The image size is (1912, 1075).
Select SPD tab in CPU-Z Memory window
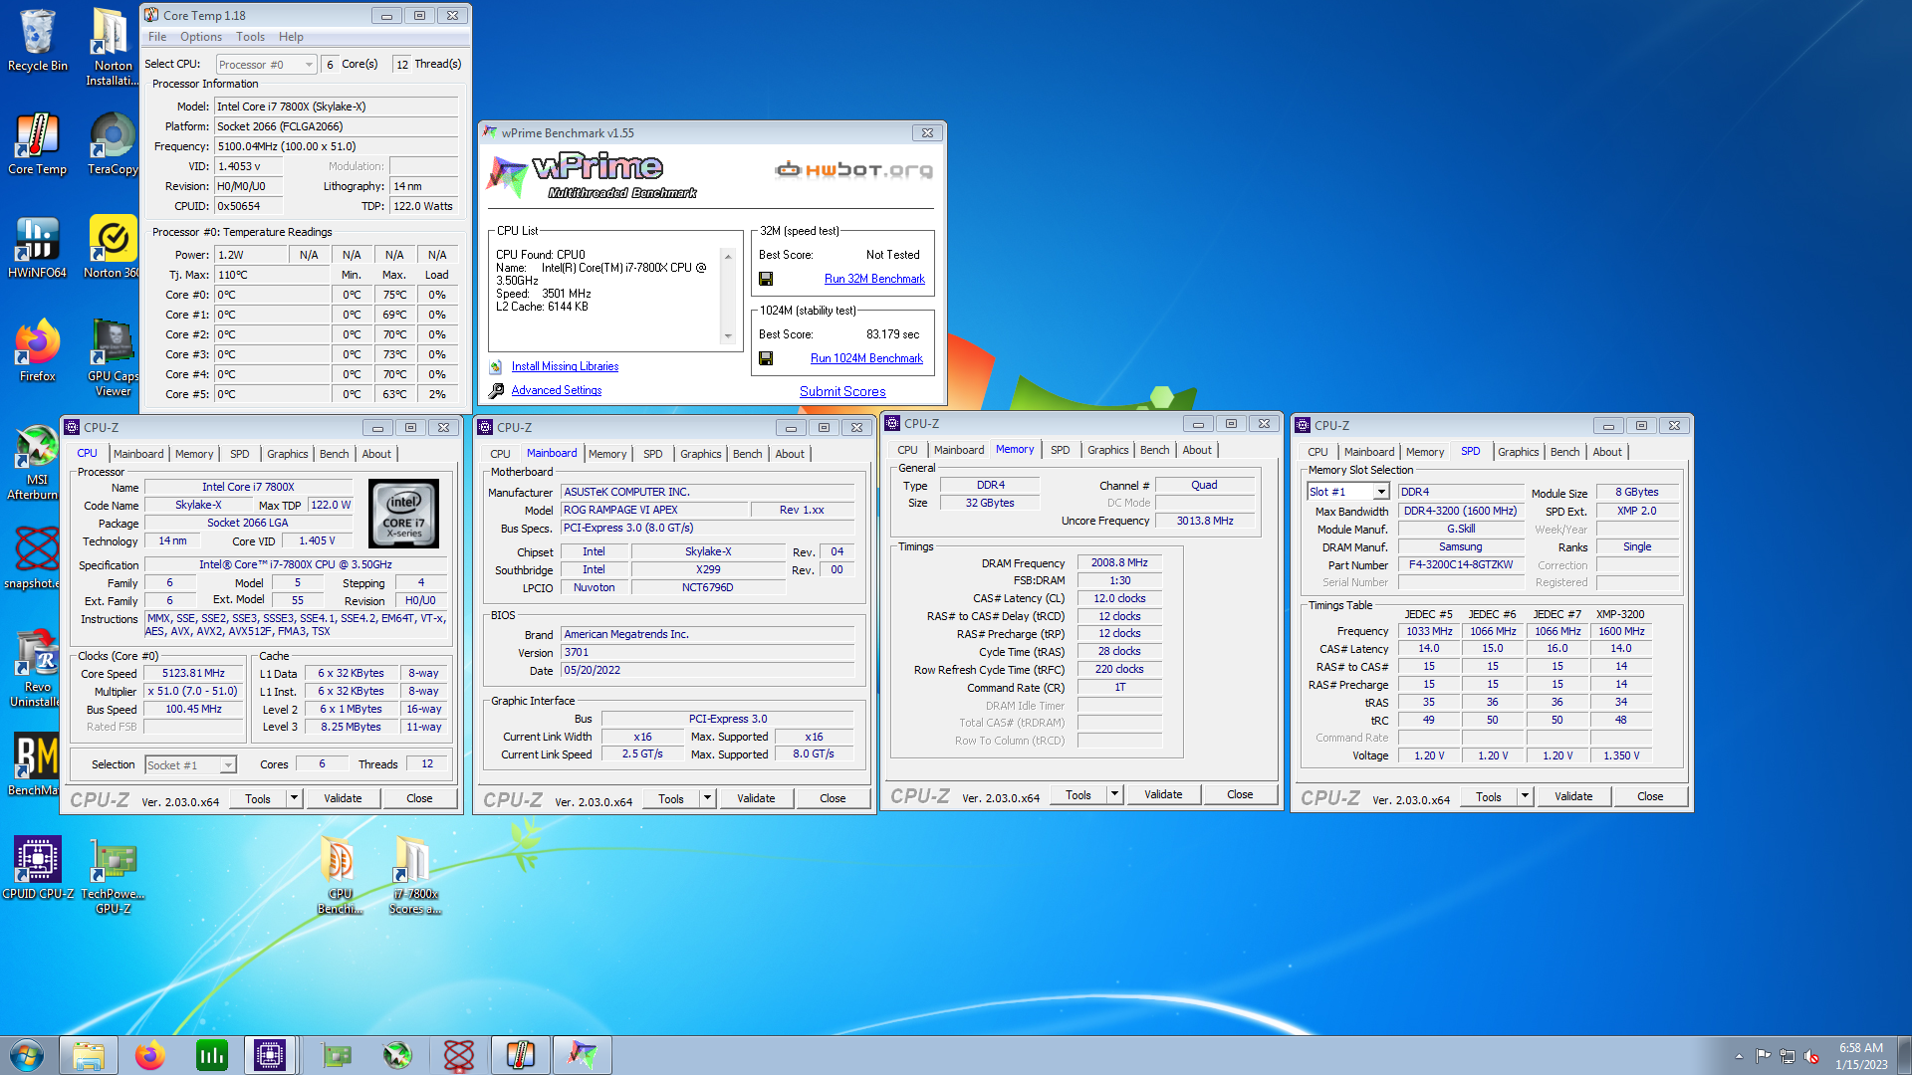pyautogui.click(x=1060, y=450)
